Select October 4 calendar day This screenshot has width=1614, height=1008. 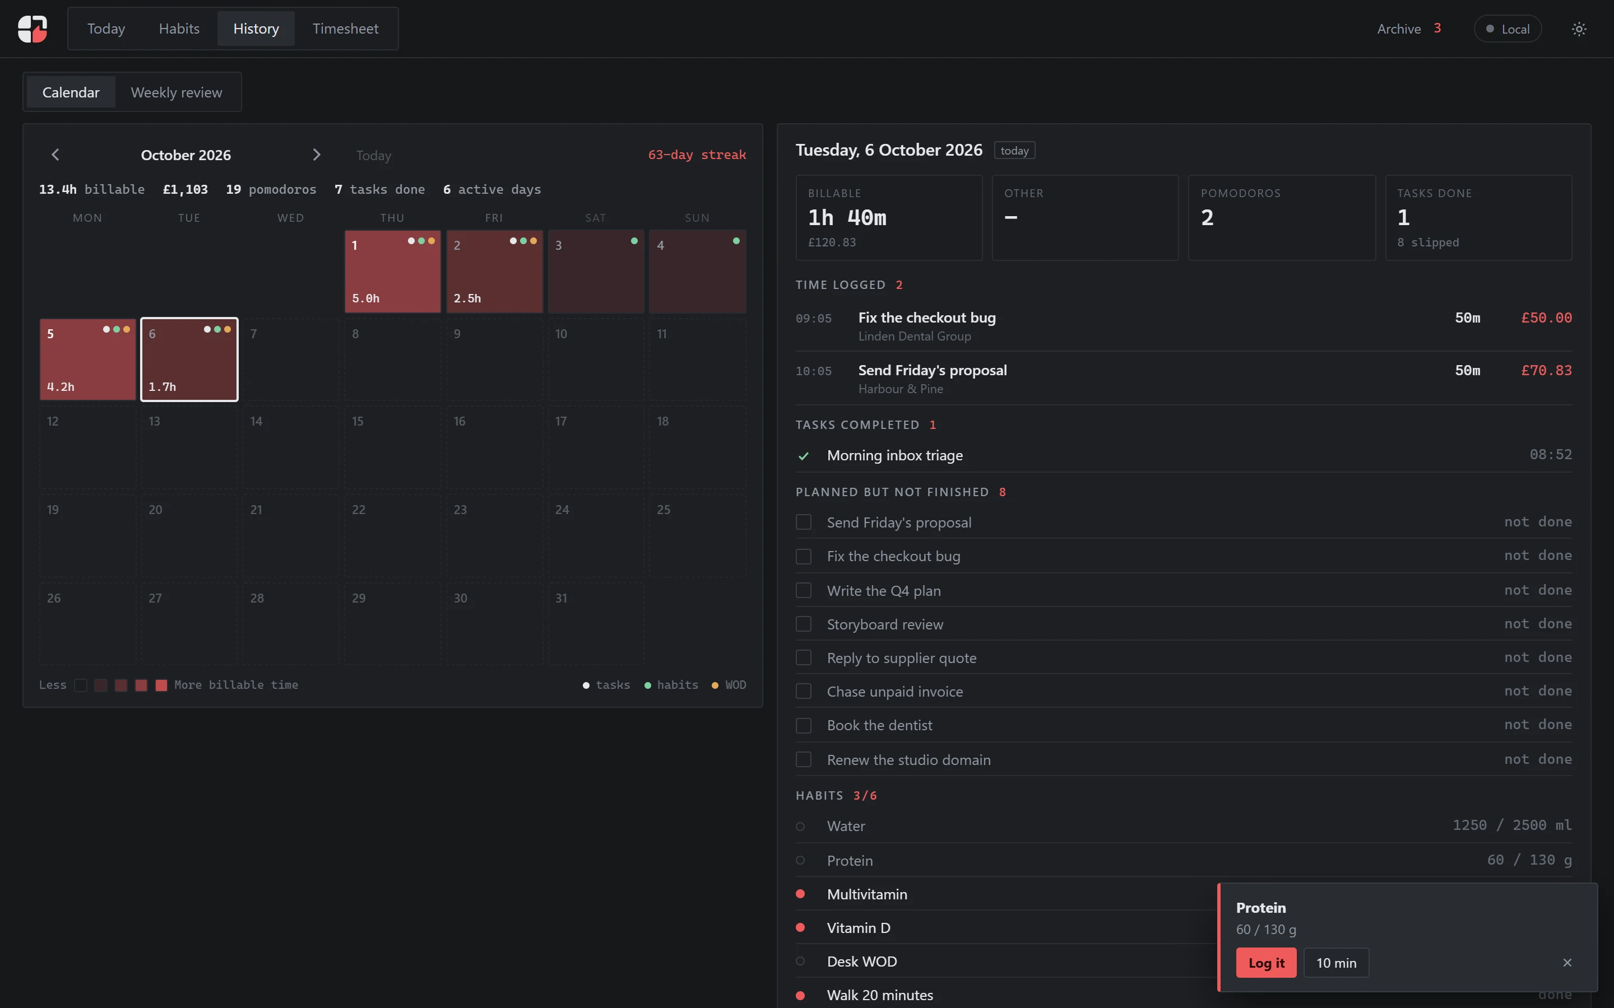point(697,272)
